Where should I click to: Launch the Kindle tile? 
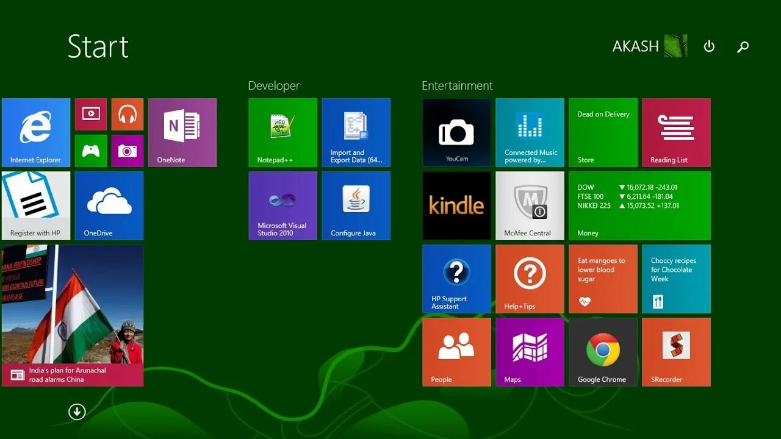coord(457,205)
